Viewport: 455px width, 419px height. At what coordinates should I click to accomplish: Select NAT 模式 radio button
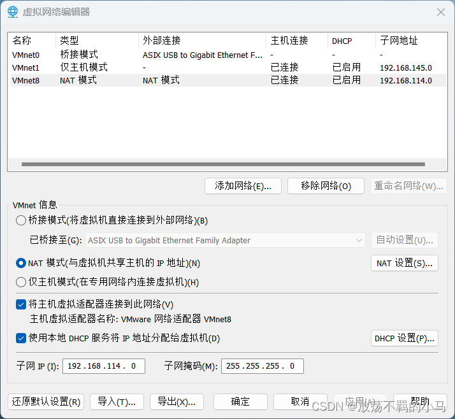tap(21, 263)
